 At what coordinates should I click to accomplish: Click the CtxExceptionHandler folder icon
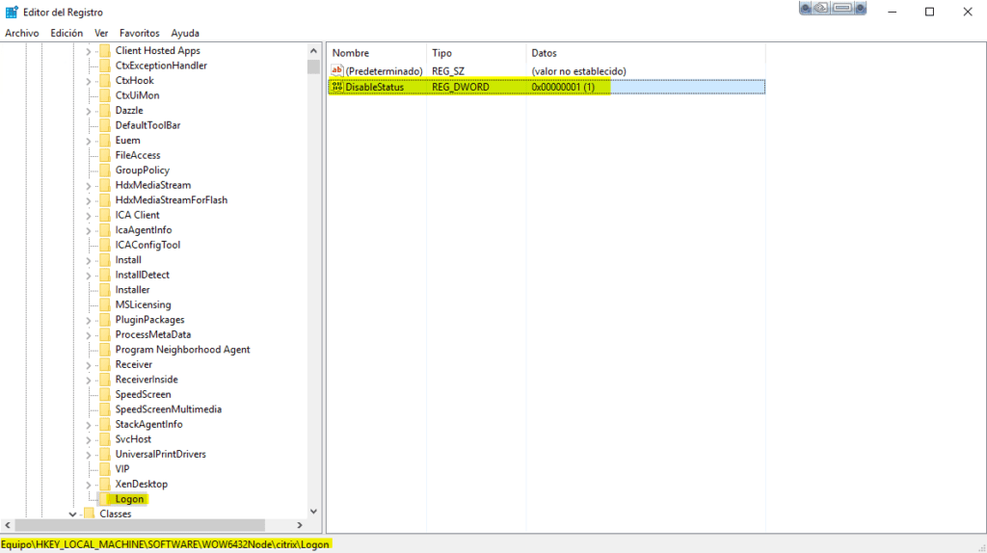point(105,66)
